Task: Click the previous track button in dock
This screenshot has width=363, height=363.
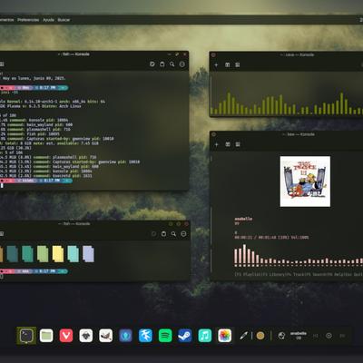Action: pos(316,336)
